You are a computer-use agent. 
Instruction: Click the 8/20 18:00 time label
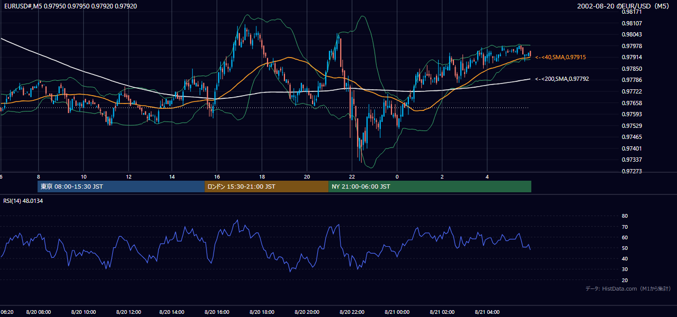tap(262, 312)
